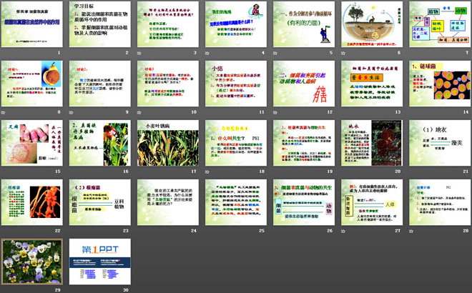
Task: Click the animation star icon under slide 5
Action: [x=275, y=53]
